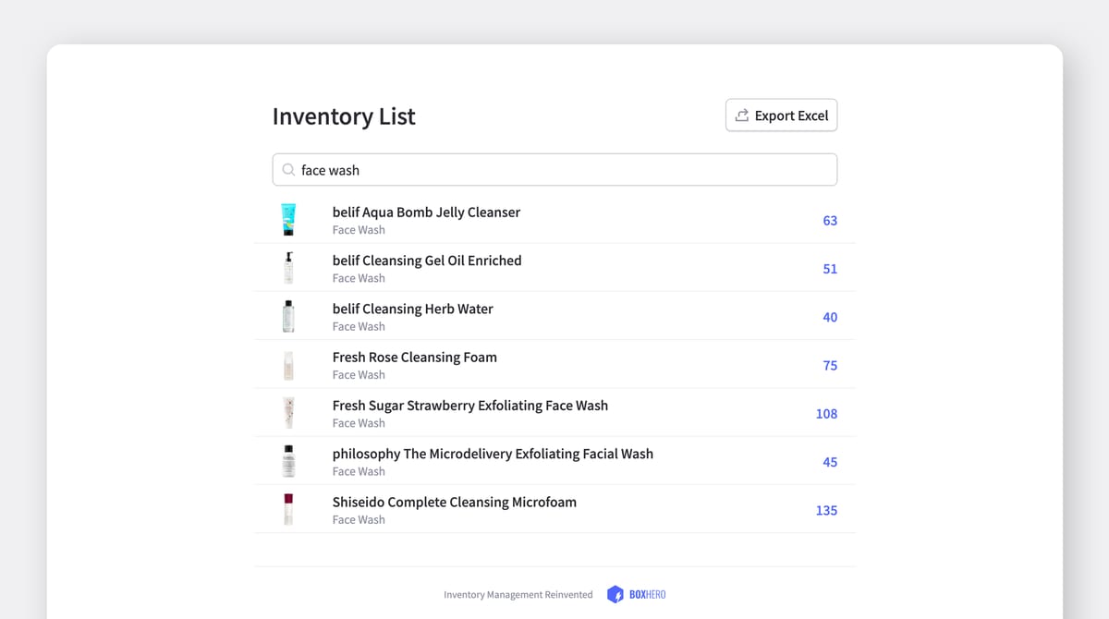Click the quantity 108 for Strawberry Face Wash
1109x619 pixels.
[x=826, y=413]
